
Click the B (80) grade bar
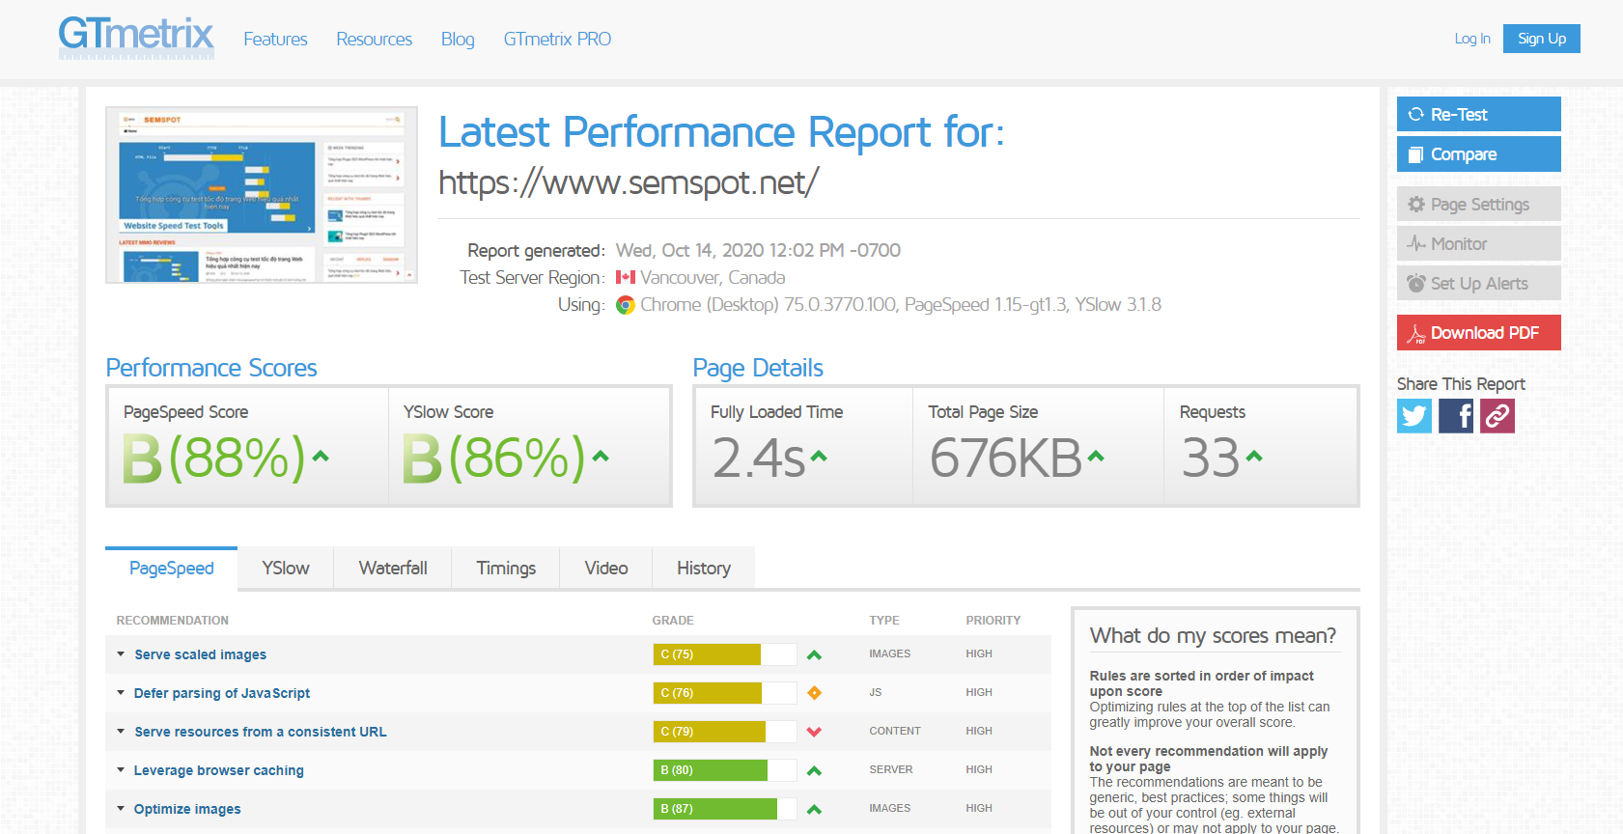click(x=725, y=770)
